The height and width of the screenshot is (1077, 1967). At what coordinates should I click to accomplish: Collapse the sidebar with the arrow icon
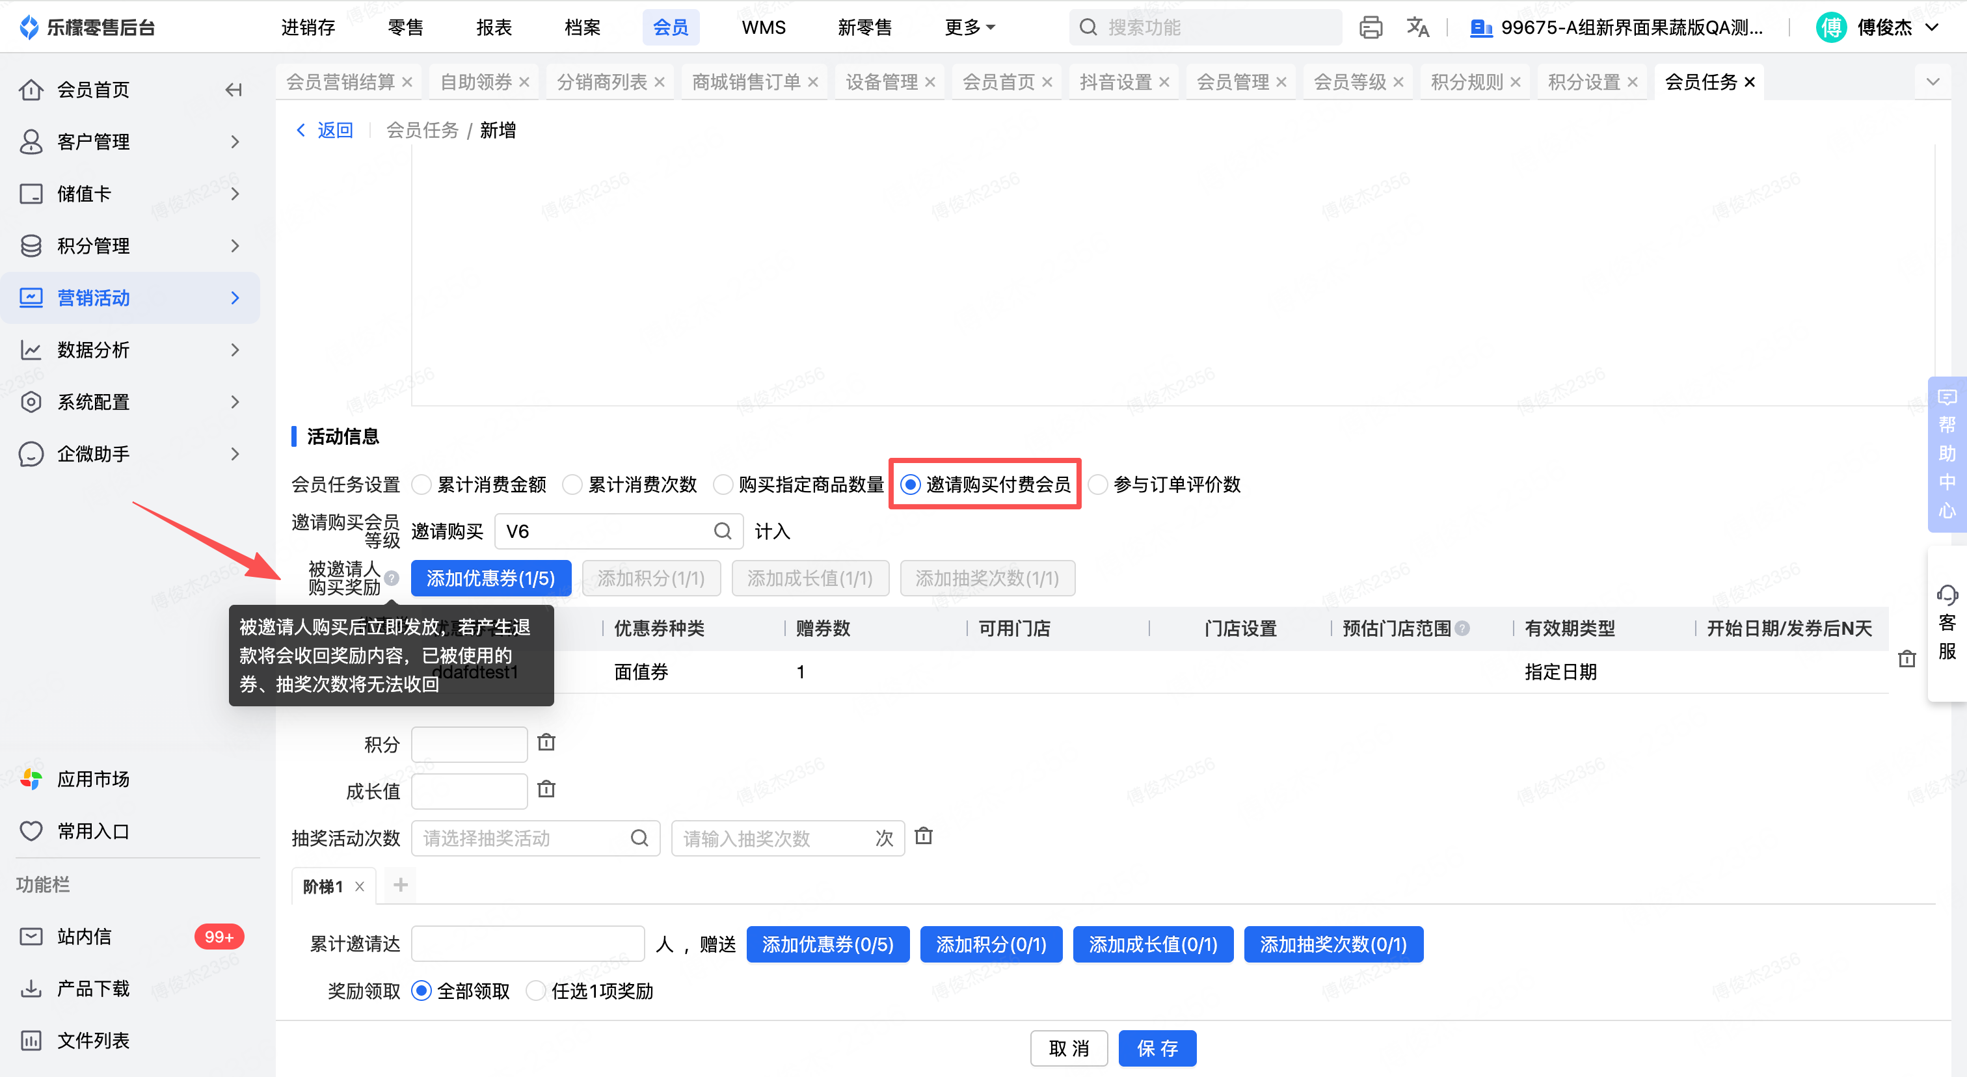point(233,90)
